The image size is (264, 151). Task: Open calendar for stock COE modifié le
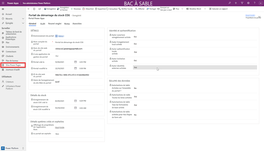click(x=76, y=108)
